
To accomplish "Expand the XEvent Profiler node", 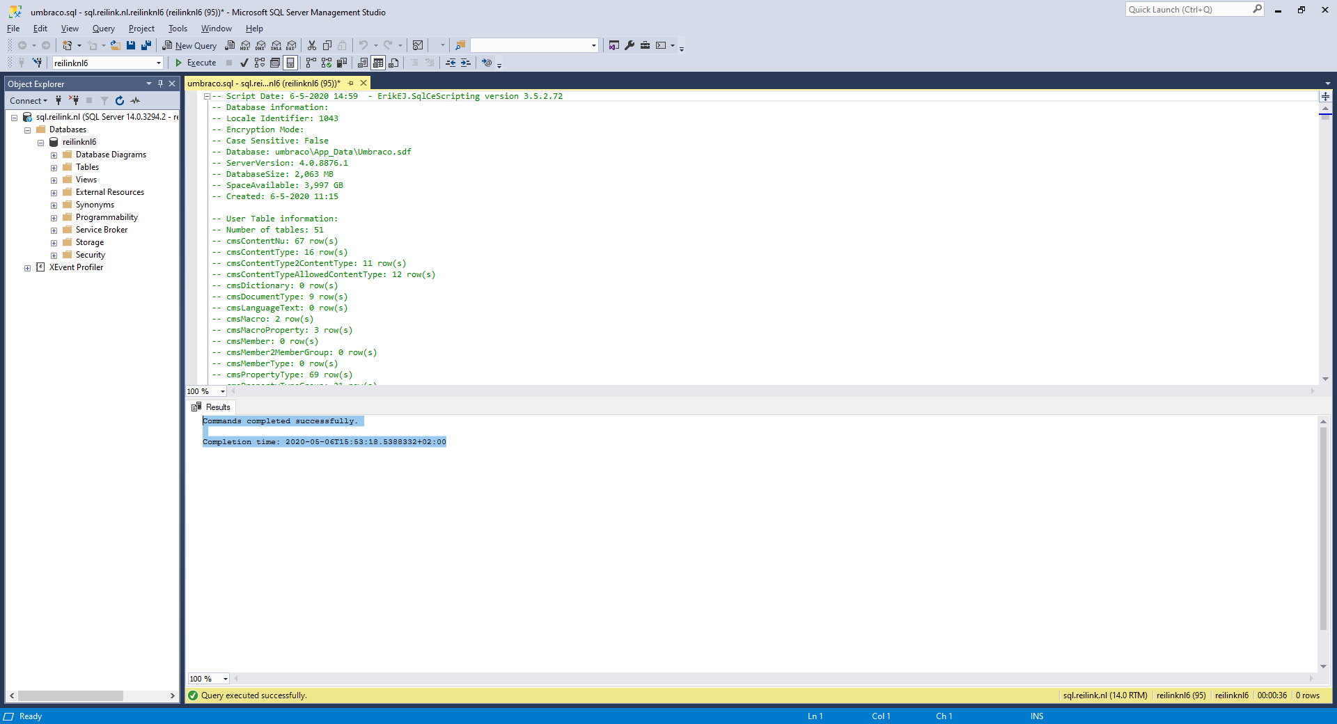I will 27,268.
